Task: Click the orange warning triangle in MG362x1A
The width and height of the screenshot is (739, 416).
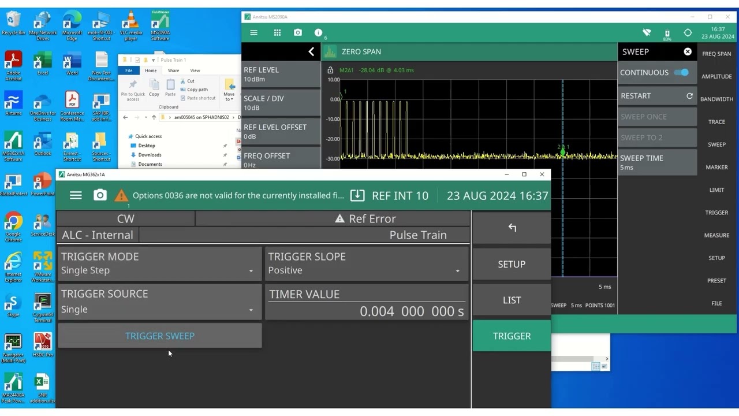Action: point(121,195)
